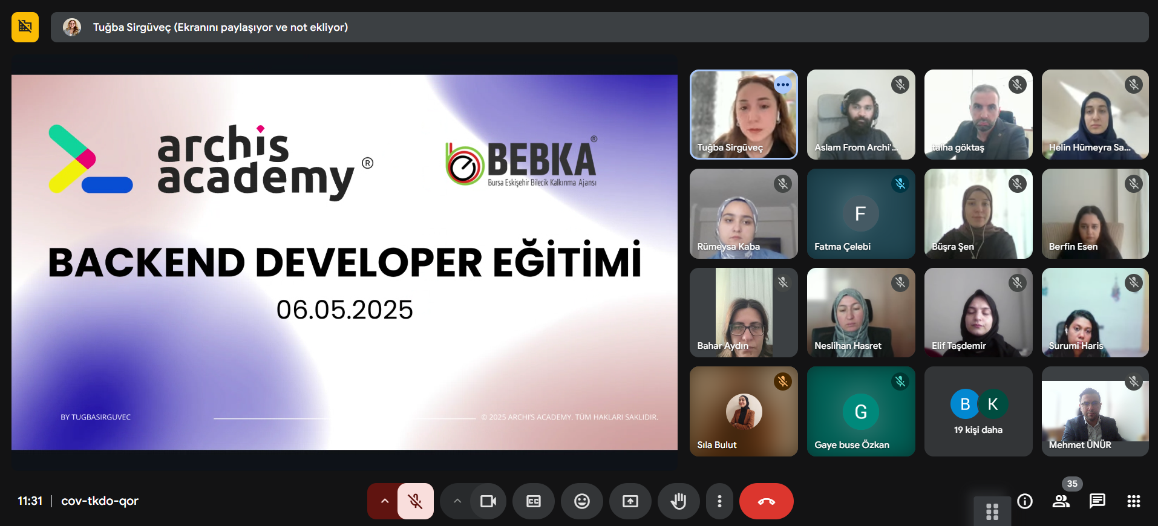Click the present screen (share) button

pyautogui.click(x=630, y=501)
